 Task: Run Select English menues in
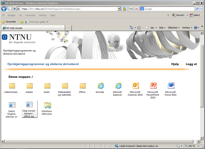click(x=12, y=110)
